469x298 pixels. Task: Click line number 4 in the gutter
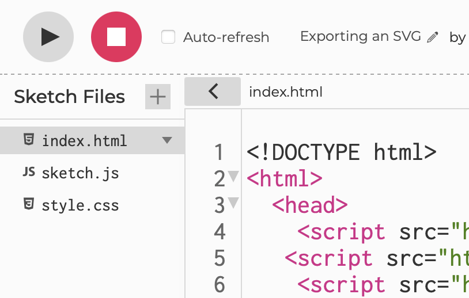(220, 232)
